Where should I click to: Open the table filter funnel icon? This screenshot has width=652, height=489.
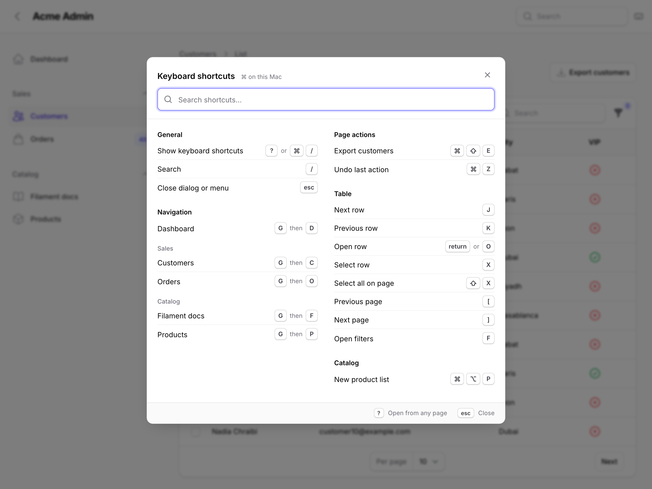point(618,113)
